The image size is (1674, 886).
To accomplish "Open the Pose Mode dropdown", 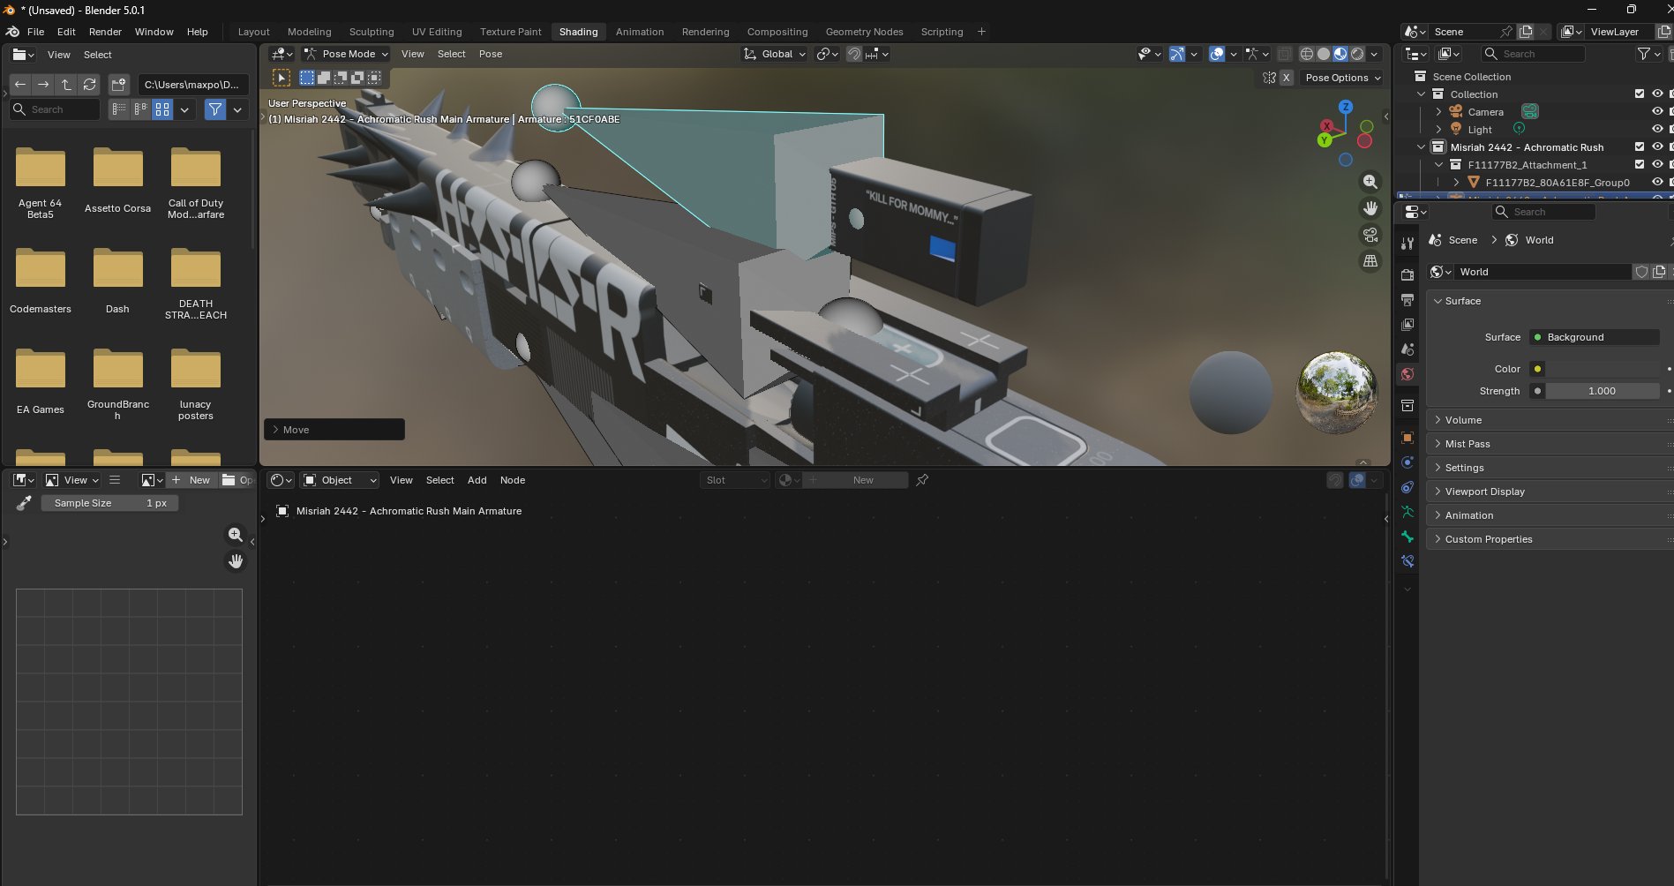I will [x=347, y=54].
